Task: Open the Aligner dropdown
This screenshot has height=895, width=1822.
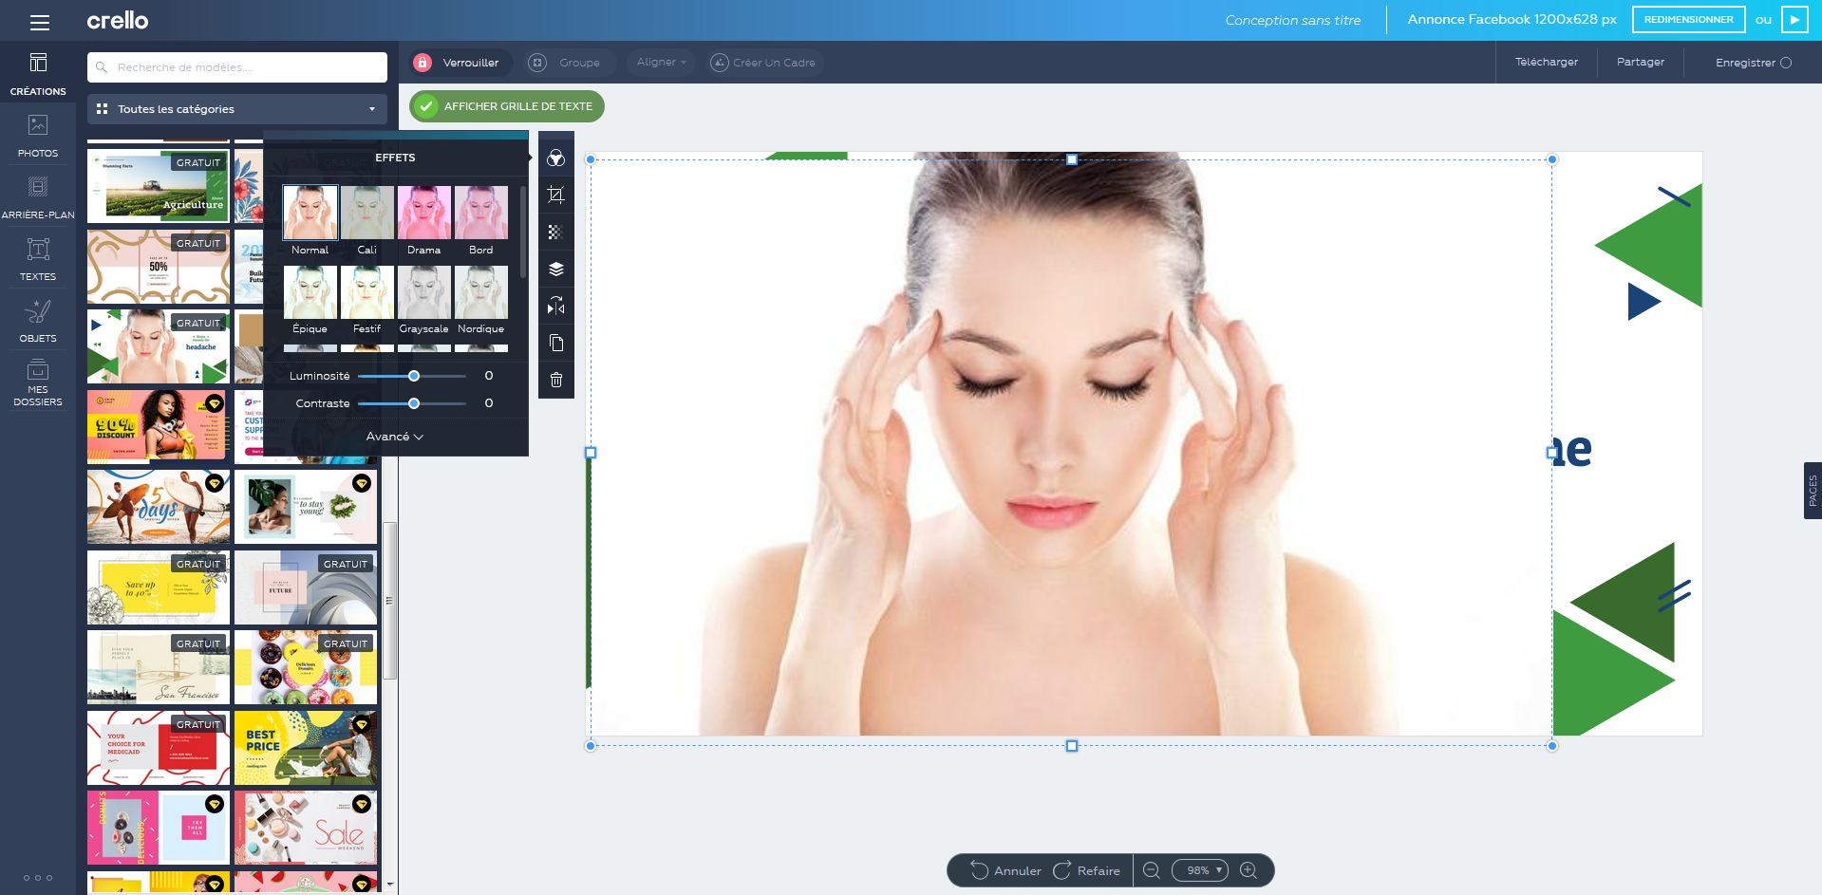Action: pos(661,63)
